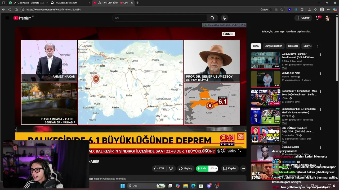339x190 pixels.
Task: Switch player to theater mode
Action: (x=231, y=151)
